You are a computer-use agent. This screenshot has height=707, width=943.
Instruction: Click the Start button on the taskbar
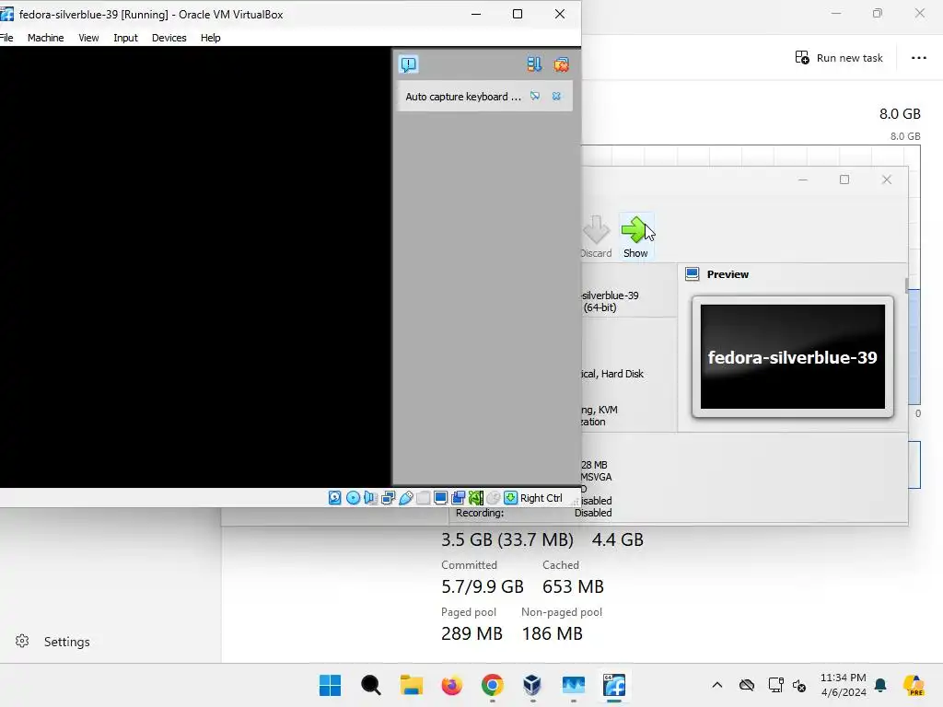click(330, 685)
